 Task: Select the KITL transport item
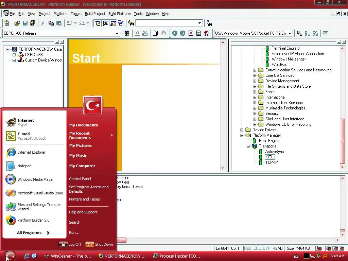point(269,157)
